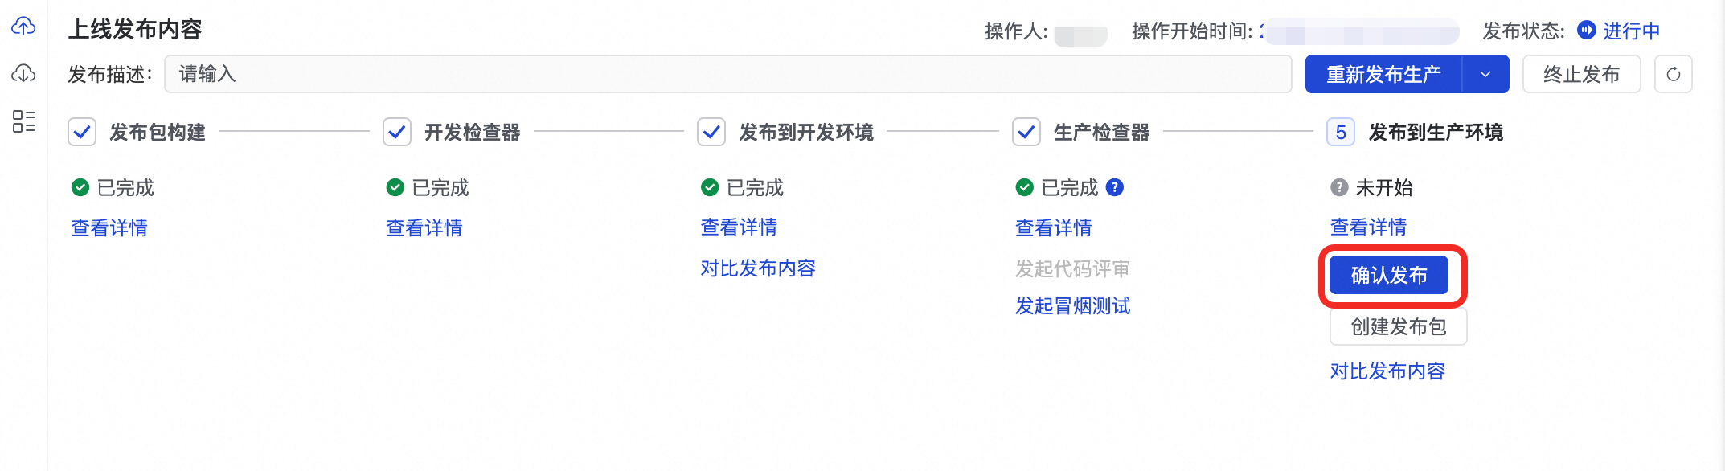This screenshot has width=1725, height=471.
Task: Expand the 重新发布生产 dropdown arrow
Action: [1485, 74]
